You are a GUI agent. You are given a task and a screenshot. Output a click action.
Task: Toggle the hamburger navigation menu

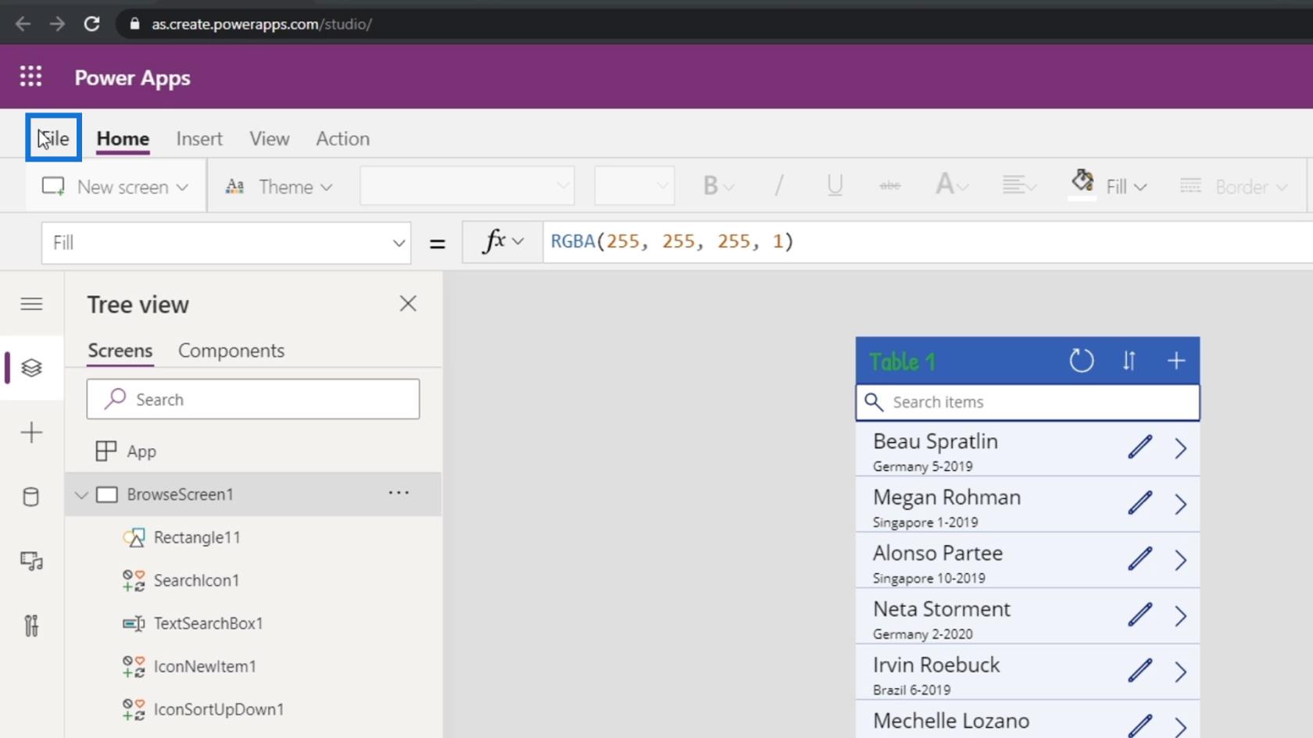[x=31, y=304]
